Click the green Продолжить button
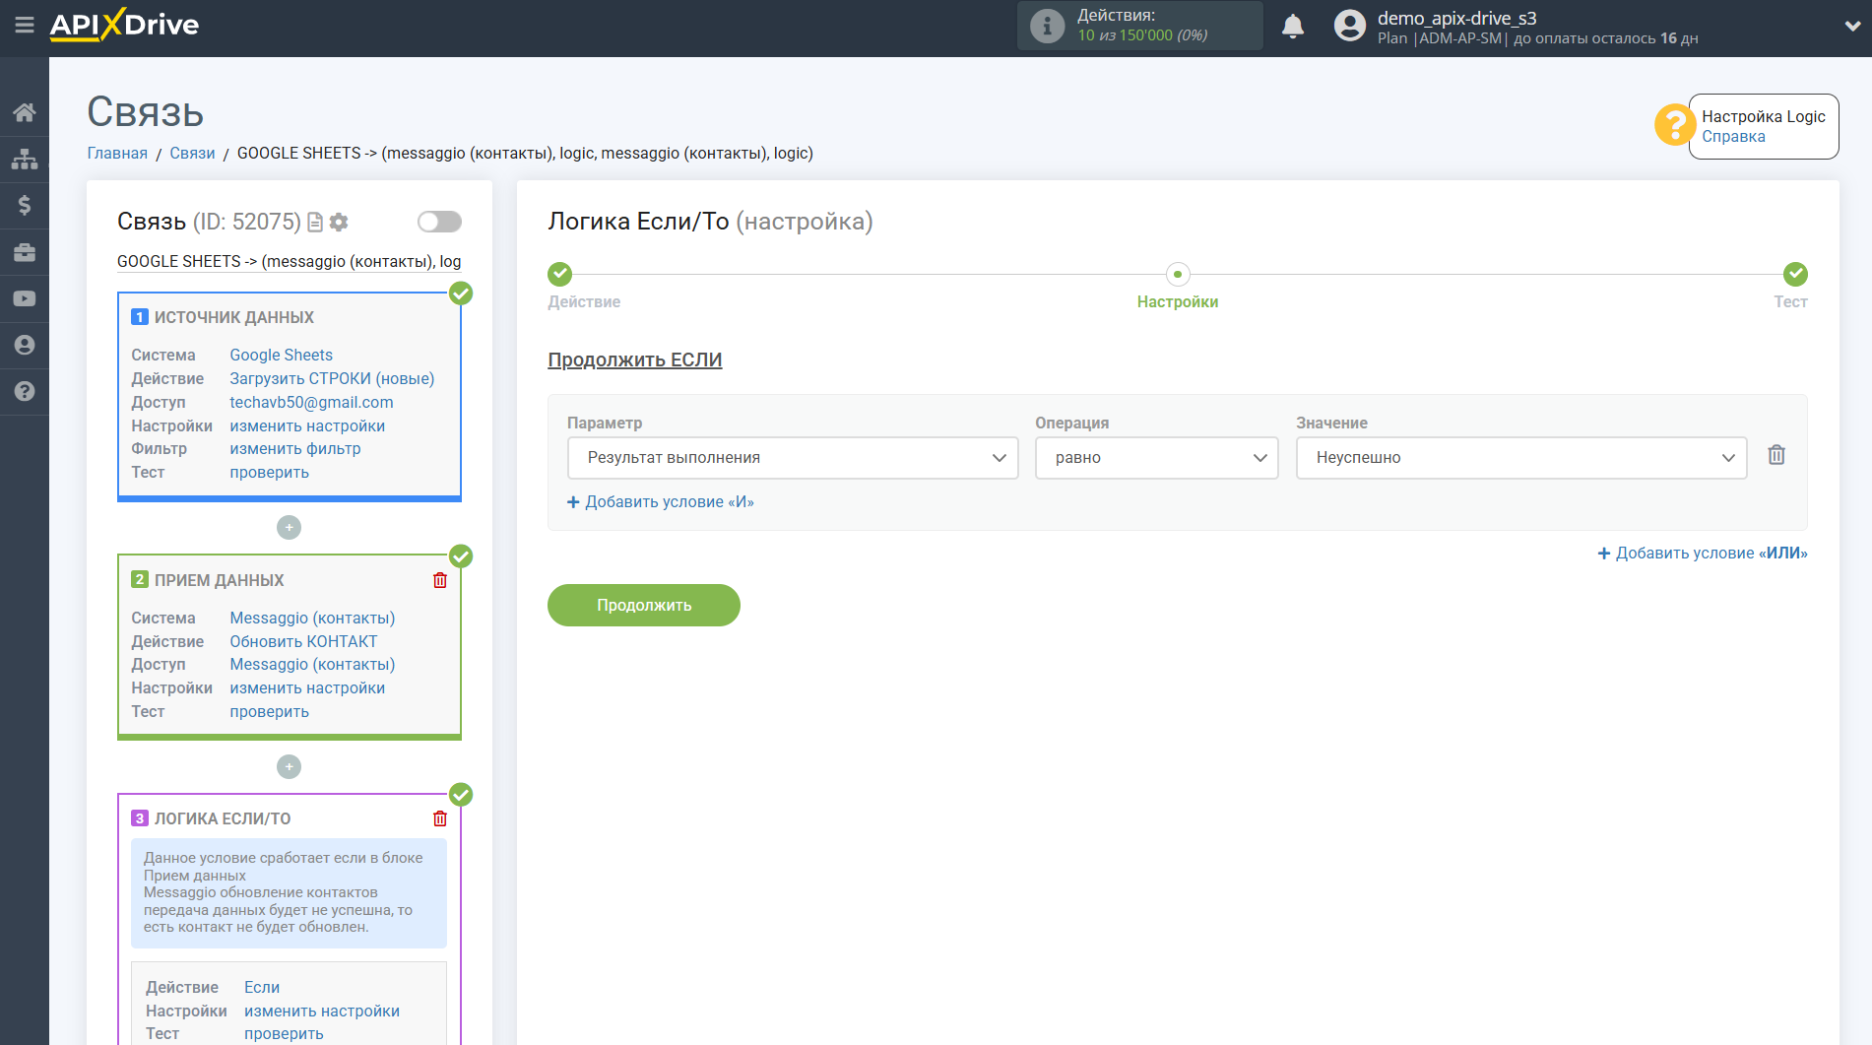1872x1045 pixels. pyautogui.click(x=643, y=605)
